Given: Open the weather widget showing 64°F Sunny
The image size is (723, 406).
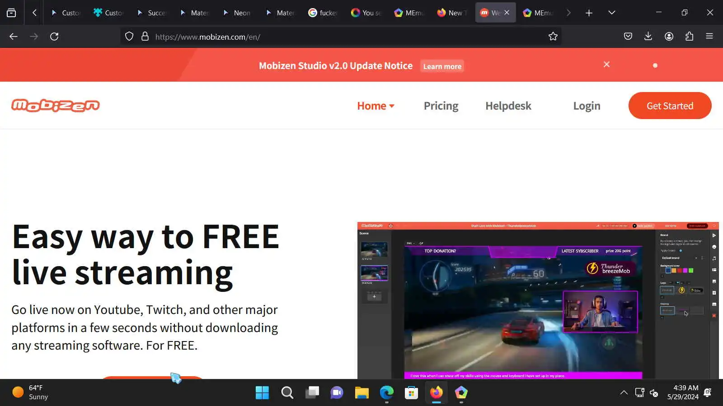Looking at the screenshot, I should pyautogui.click(x=31, y=392).
